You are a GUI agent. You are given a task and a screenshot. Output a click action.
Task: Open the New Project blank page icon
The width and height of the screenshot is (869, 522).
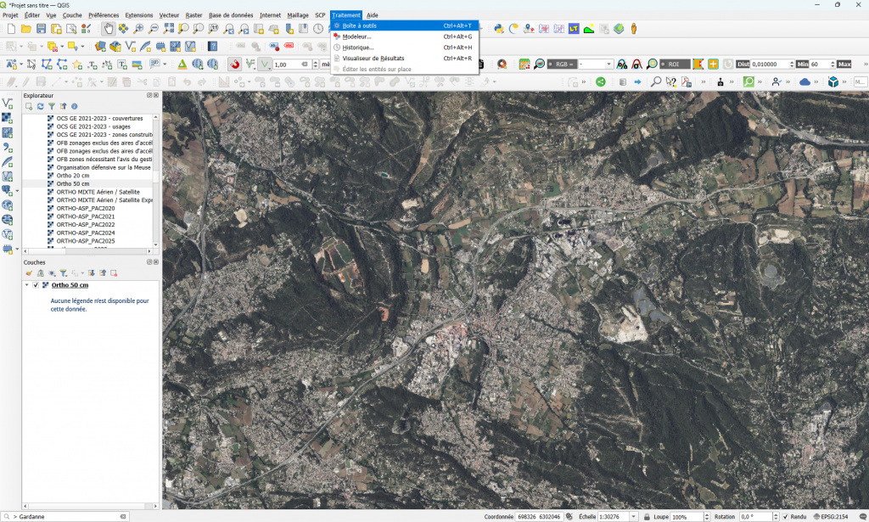[12, 29]
